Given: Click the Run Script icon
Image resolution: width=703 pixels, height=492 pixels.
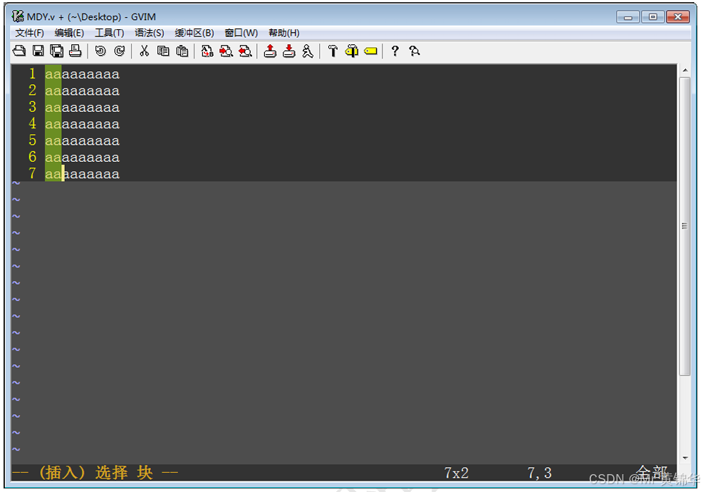Looking at the screenshot, I should click(308, 51).
